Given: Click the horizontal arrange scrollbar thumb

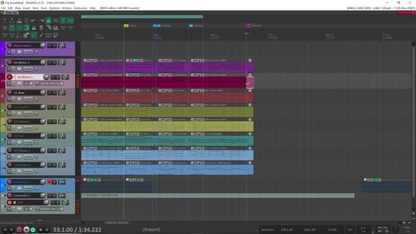Looking at the screenshot, I should pyautogui.click(x=117, y=222).
